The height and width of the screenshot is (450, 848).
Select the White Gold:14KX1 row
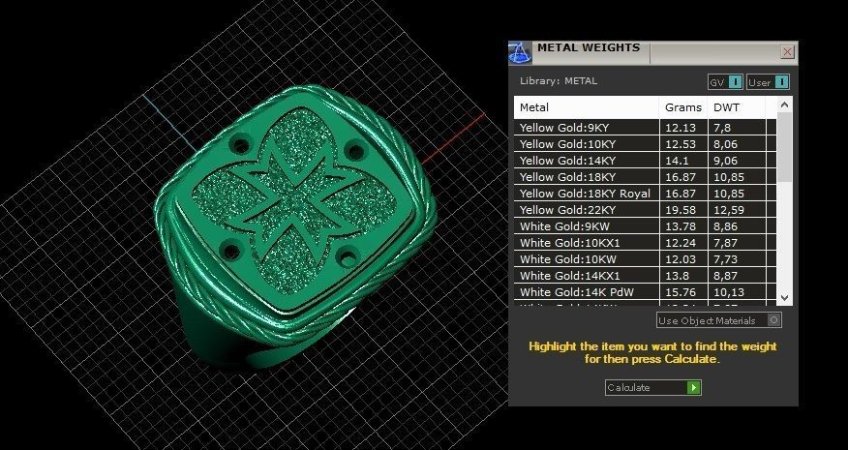645,275
